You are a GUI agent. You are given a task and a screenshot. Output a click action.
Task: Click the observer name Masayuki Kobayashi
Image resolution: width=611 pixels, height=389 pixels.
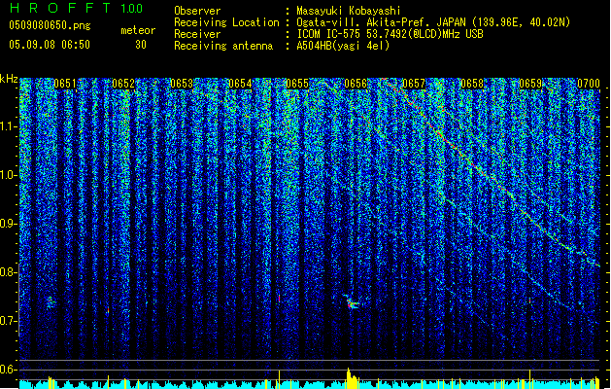349,11
